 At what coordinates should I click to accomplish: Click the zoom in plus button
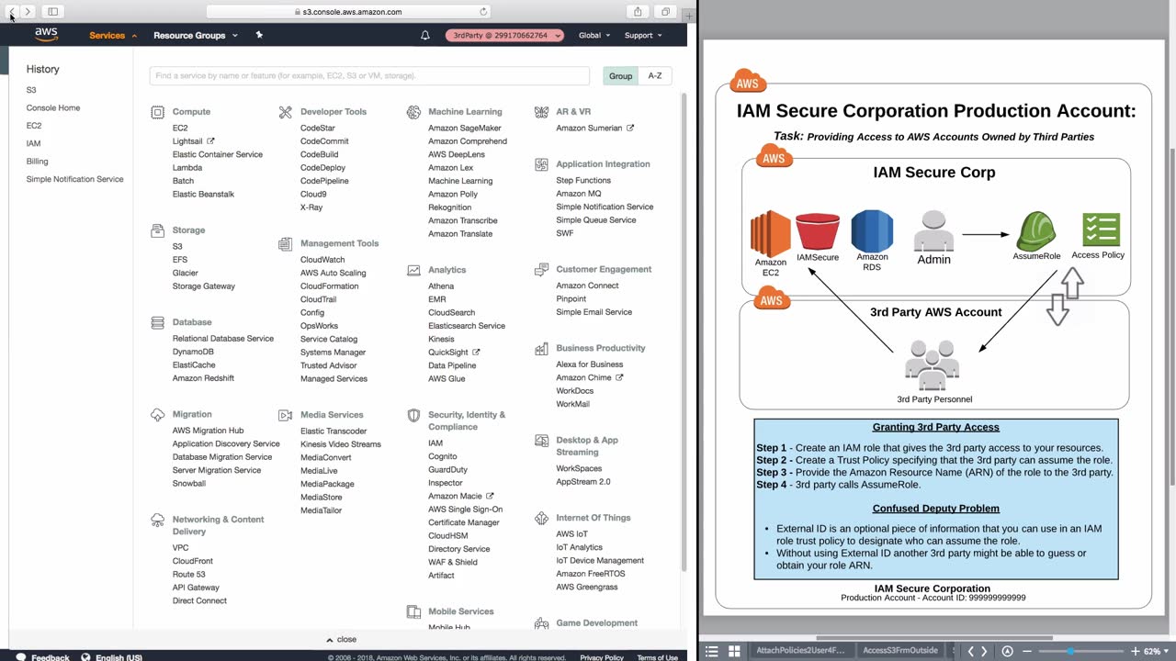(1136, 651)
